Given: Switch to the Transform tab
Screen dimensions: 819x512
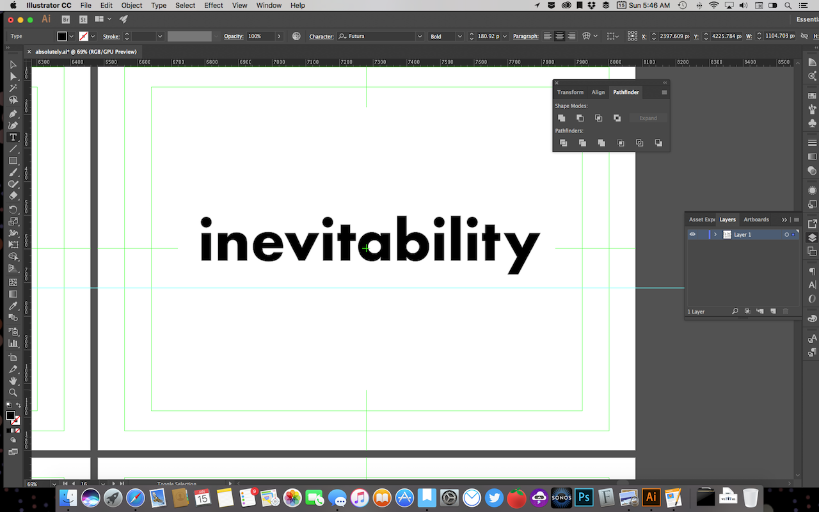Looking at the screenshot, I should (570, 92).
